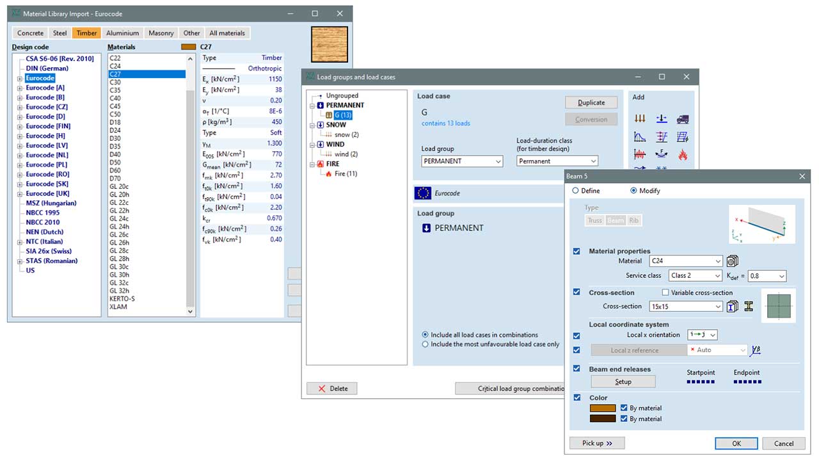
Task: Click the response spectrum curve icon
Action: coord(640,136)
